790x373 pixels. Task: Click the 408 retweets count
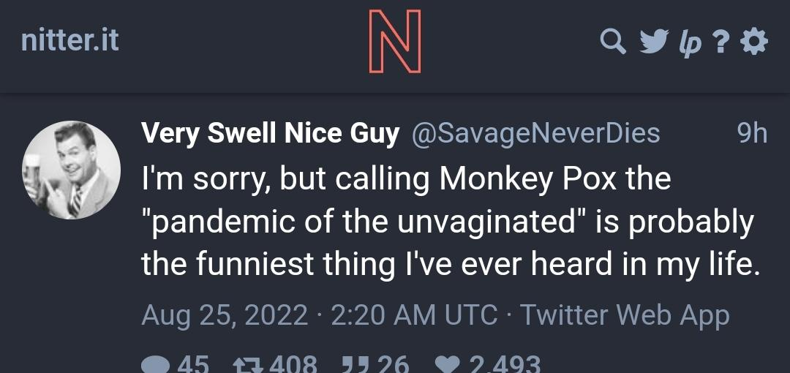(x=293, y=363)
